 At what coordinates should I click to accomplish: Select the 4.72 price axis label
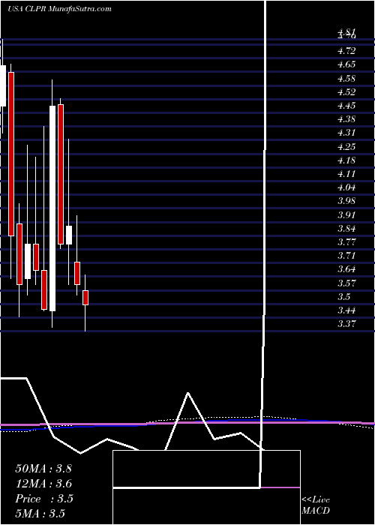tap(346, 51)
